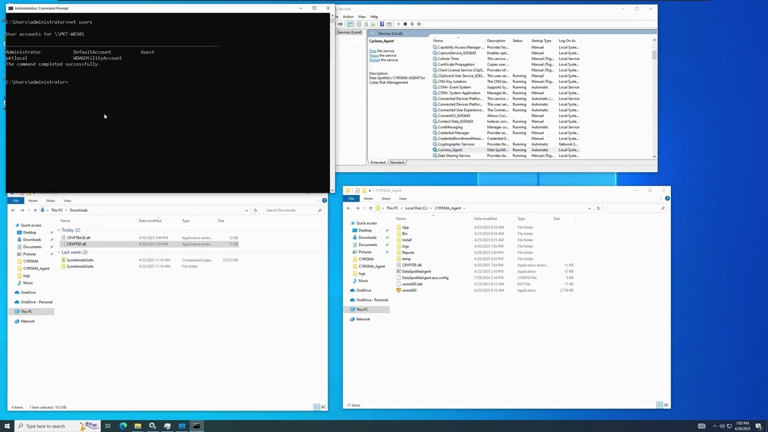This screenshot has width=768, height=432.
Task: Click Back arrow in Downloads Explorer window
Action: (13, 210)
